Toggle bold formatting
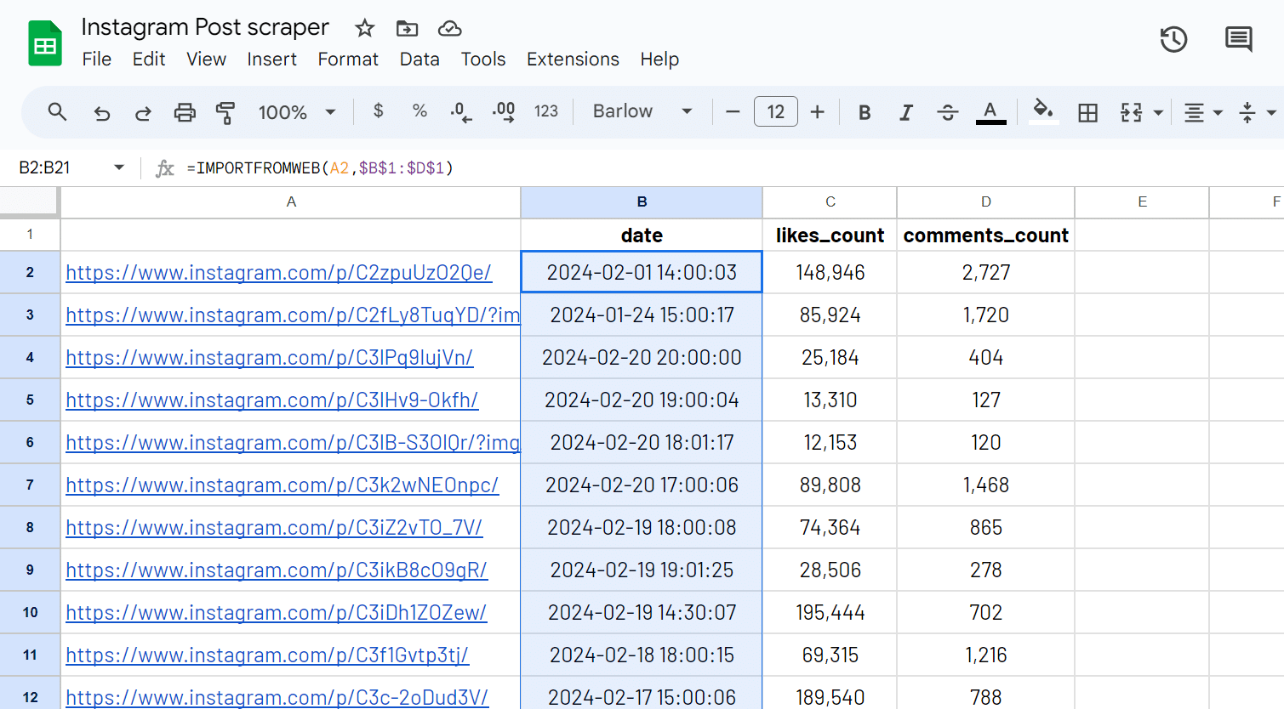This screenshot has width=1284, height=709. coord(865,112)
